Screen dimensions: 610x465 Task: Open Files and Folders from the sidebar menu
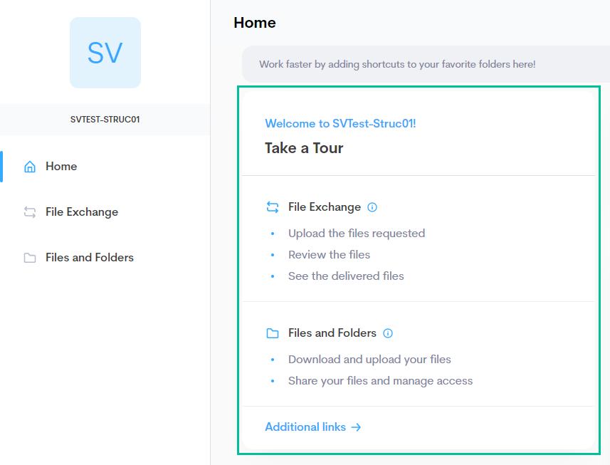point(90,257)
